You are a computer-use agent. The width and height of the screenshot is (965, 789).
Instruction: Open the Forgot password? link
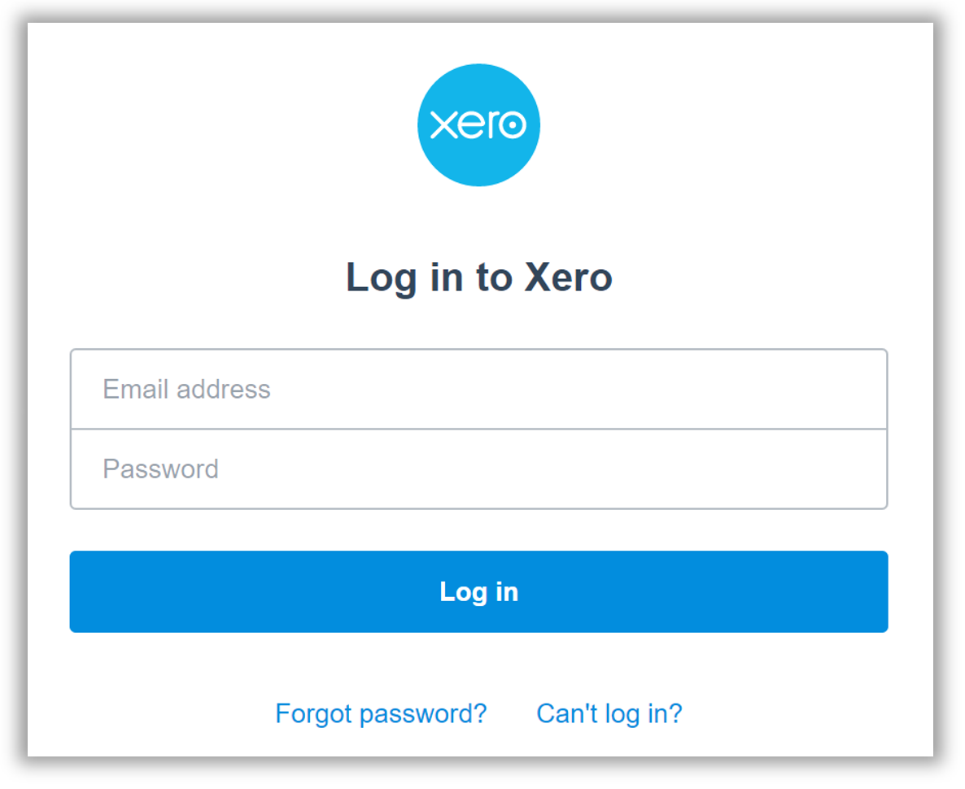coord(381,714)
